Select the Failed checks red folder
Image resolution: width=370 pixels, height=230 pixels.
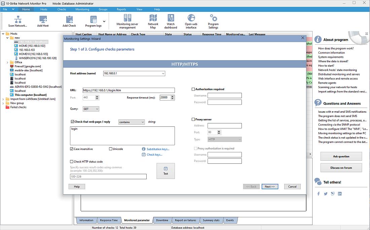tap(7, 107)
